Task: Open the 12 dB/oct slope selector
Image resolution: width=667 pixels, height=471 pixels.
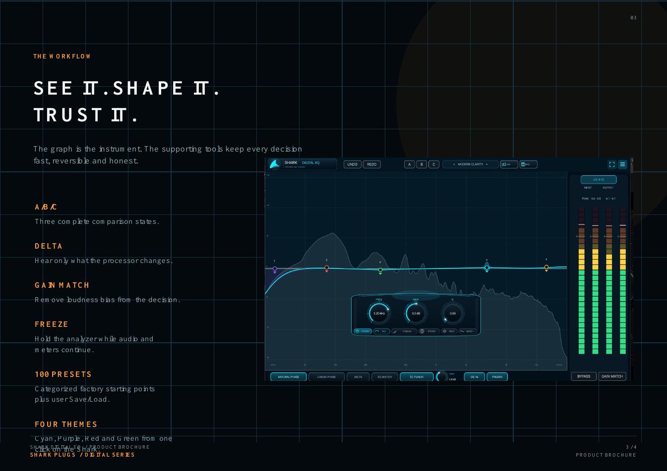Action: 404,331
